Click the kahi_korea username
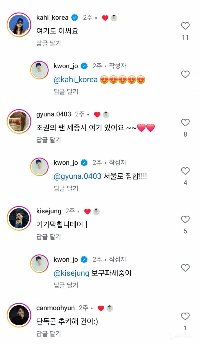Image resolution: width=201 pixels, height=345 pixels. click(x=52, y=18)
